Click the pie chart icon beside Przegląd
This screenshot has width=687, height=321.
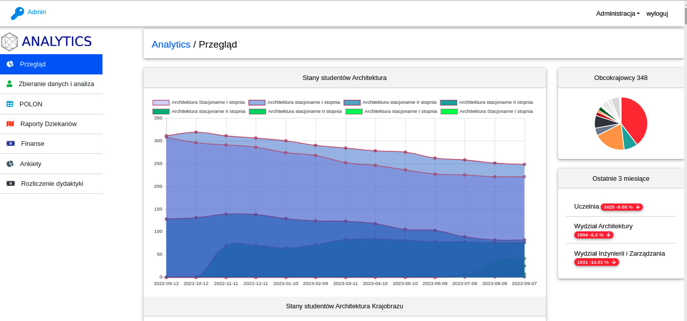(x=10, y=64)
